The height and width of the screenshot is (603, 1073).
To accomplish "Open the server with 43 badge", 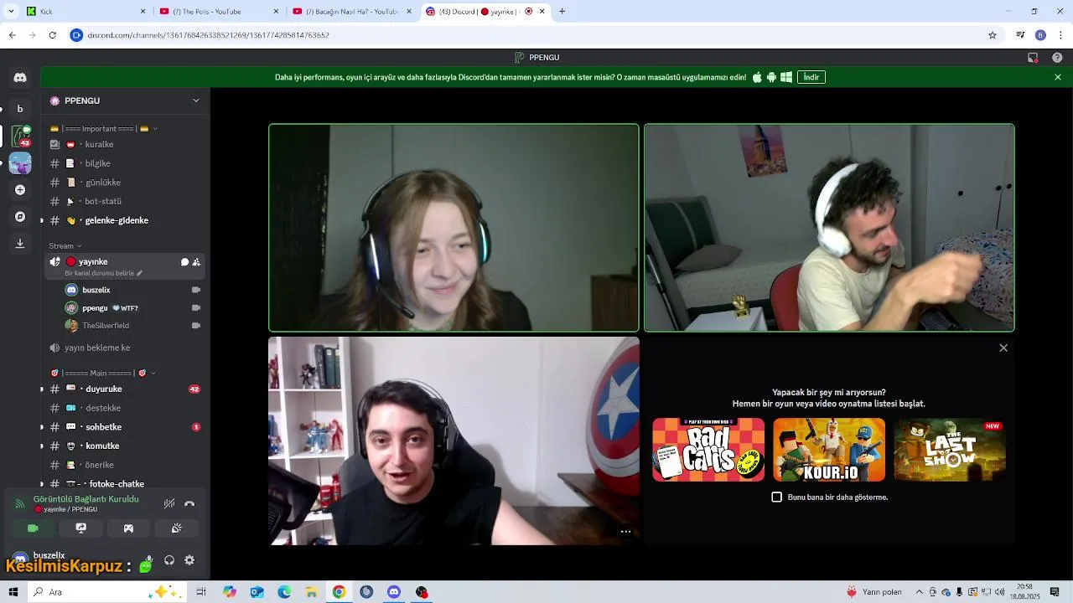I will point(20,136).
